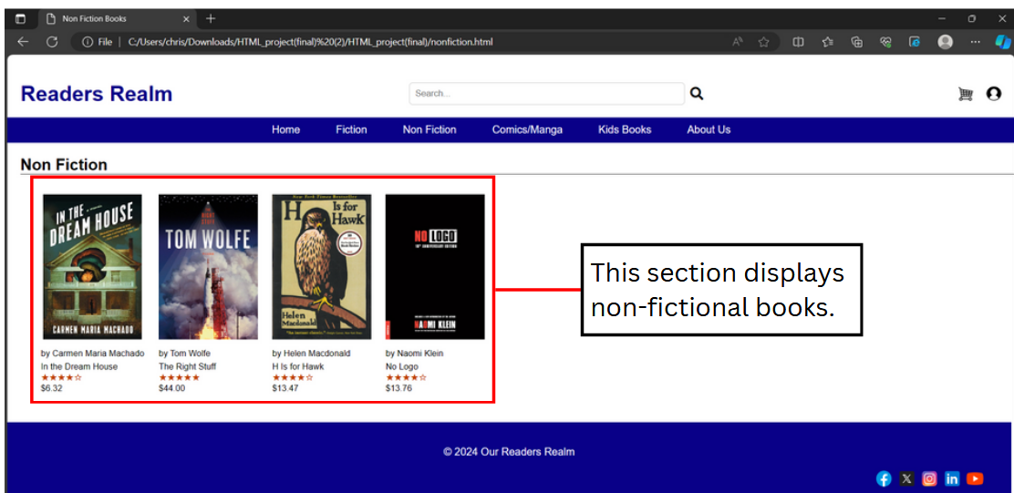This screenshot has height=493, width=1014.
Task: Click the search magnifier icon
Action: pyautogui.click(x=697, y=94)
